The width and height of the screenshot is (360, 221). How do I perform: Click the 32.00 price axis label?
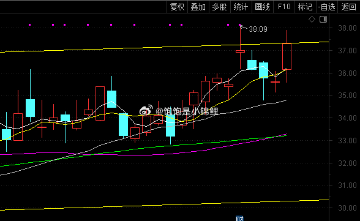point(347,163)
